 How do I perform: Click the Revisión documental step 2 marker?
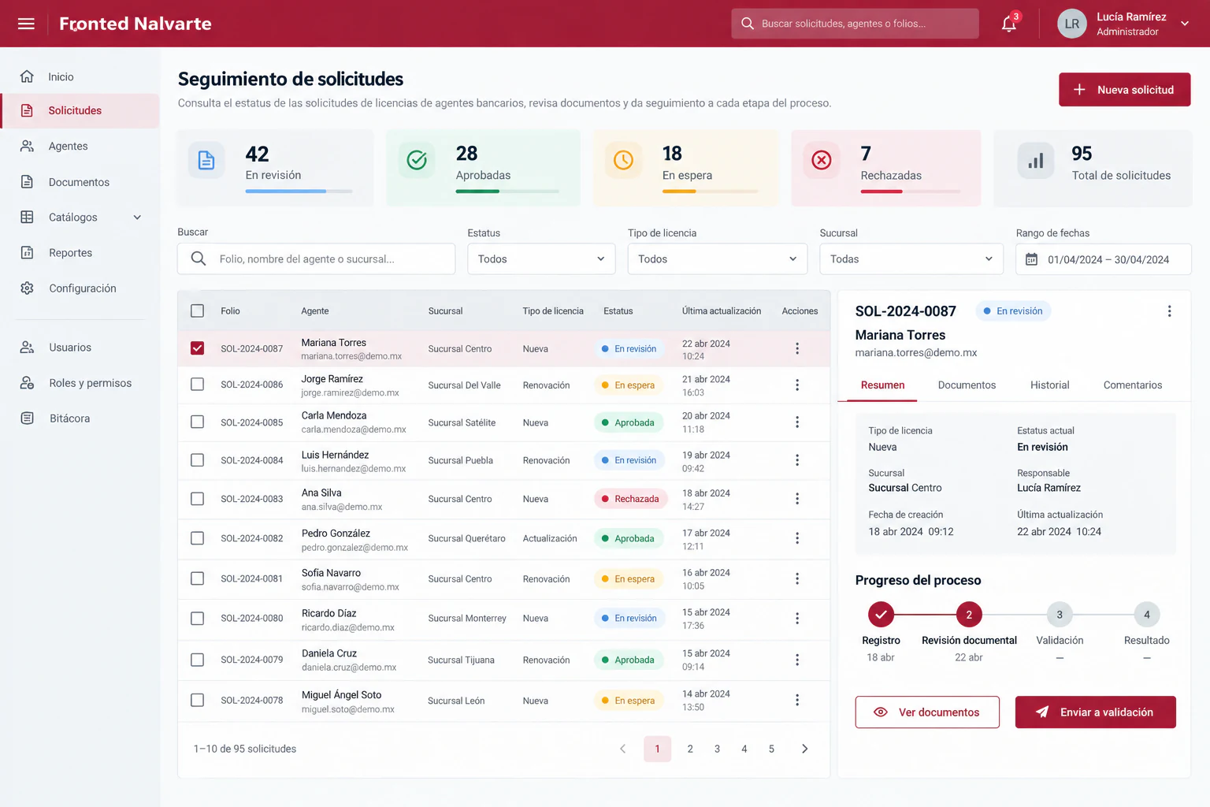tap(969, 615)
